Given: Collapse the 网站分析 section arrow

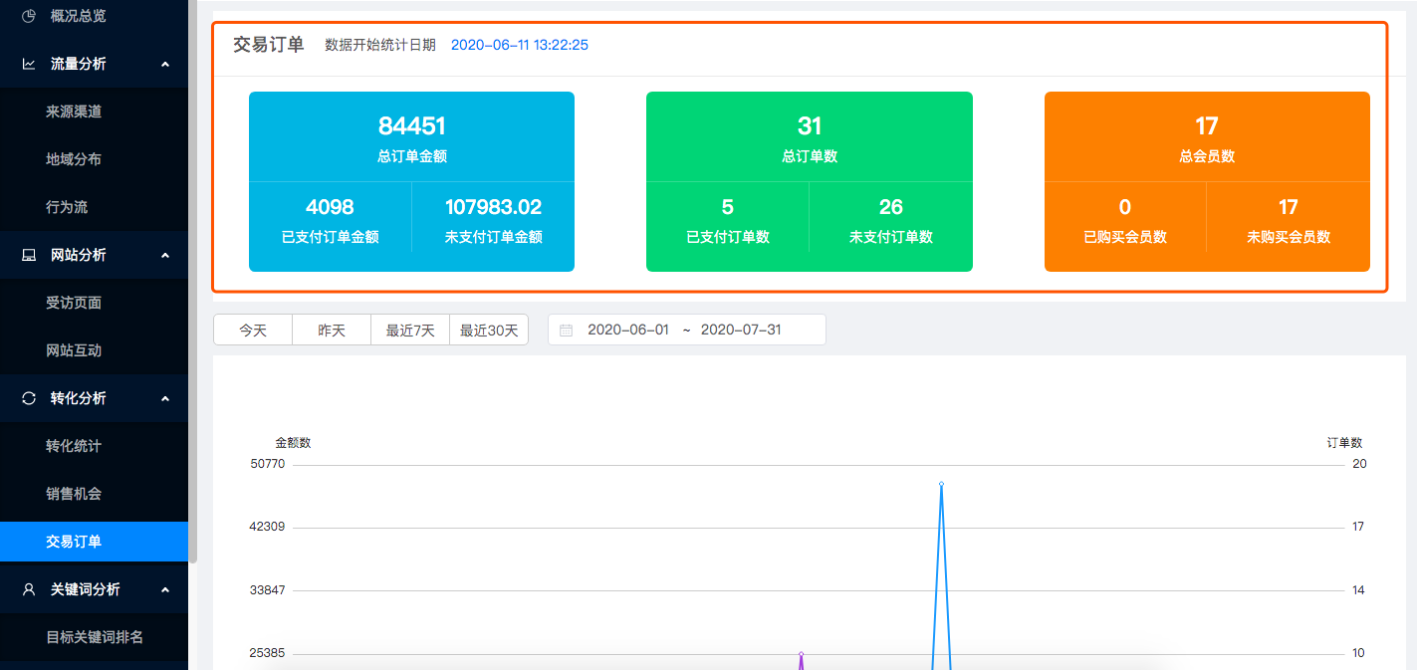Looking at the screenshot, I should coord(165,255).
